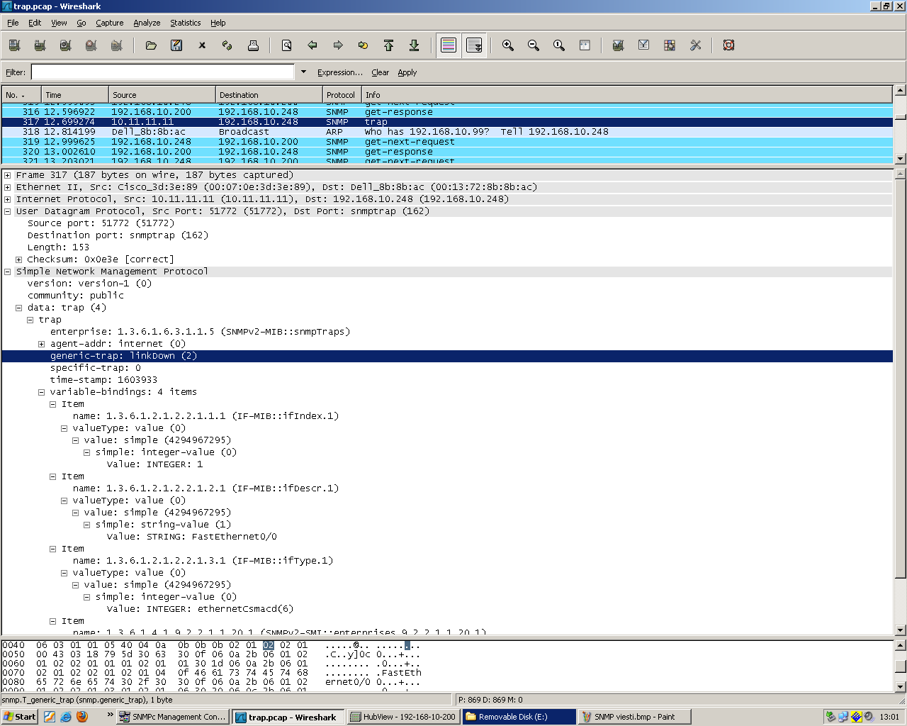
Task: Edit display filters toolbar icon
Action: click(644, 45)
